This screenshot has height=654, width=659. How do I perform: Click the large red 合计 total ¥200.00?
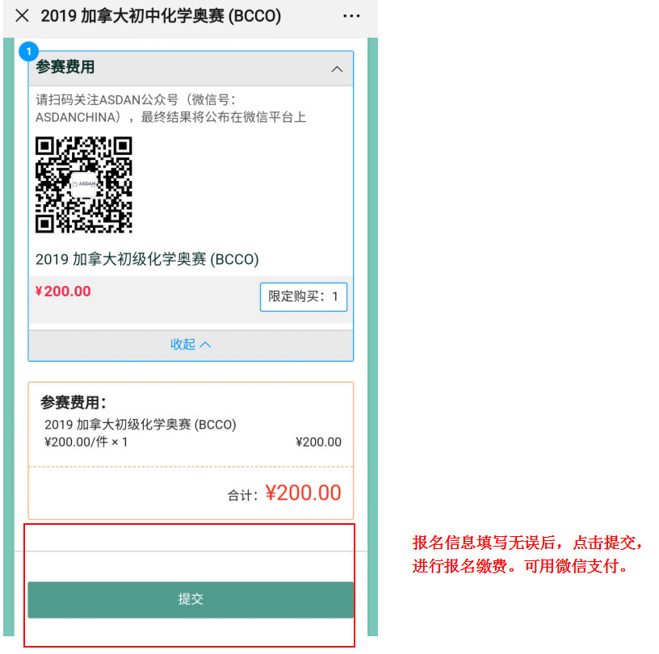(303, 493)
